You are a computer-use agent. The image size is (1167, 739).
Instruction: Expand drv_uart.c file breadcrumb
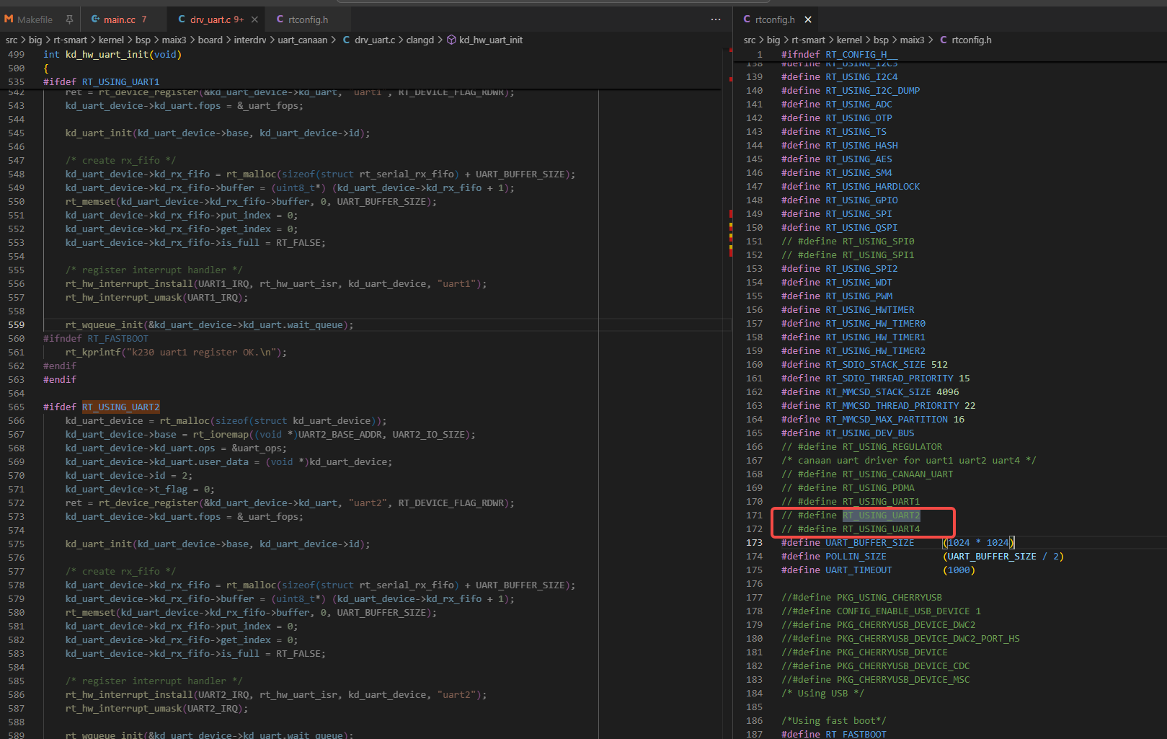[x=374, y=40]
